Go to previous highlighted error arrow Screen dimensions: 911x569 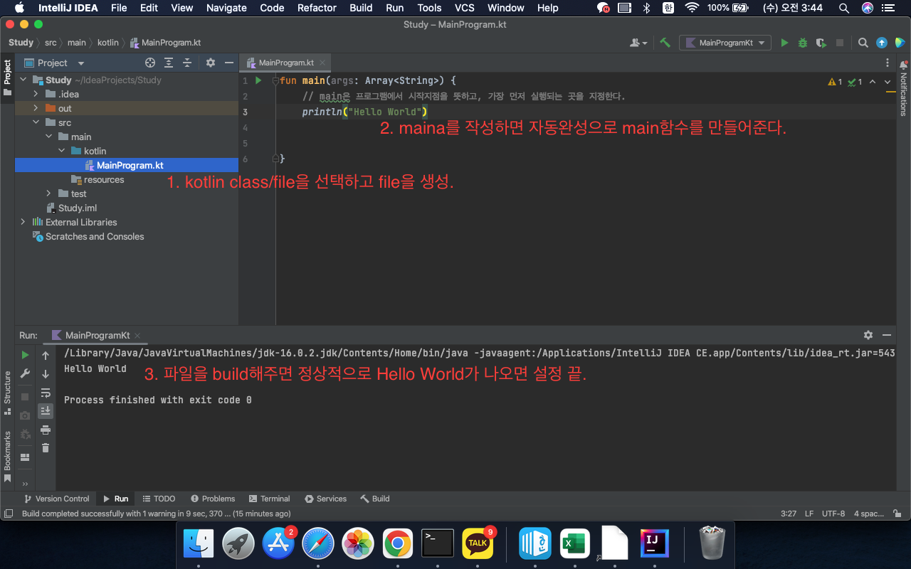coord(873,82)
